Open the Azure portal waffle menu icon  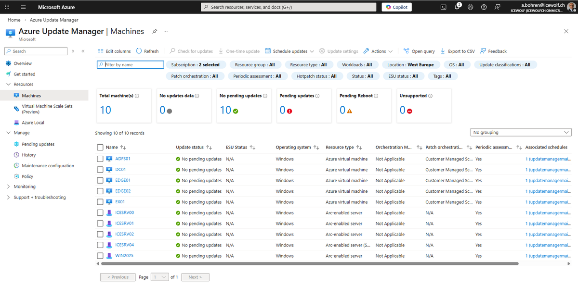pos(7,7)
